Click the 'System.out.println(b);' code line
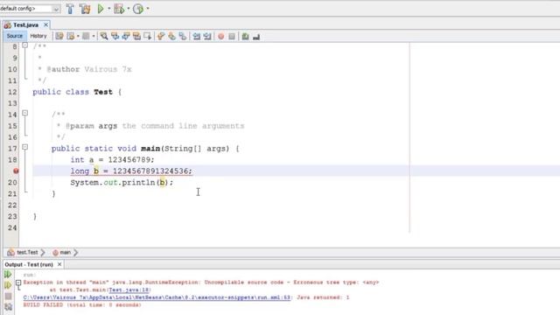Screen dimensions: 560x315 (122, 183)
